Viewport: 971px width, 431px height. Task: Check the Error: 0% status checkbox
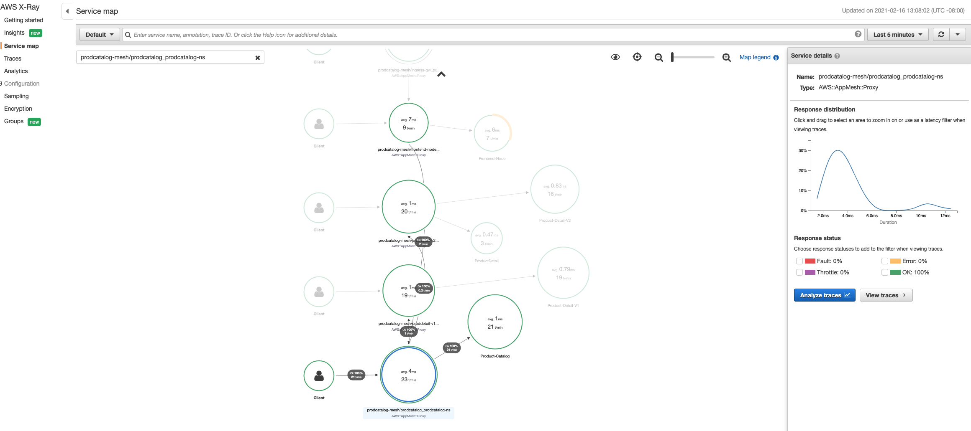coord(885,261)
